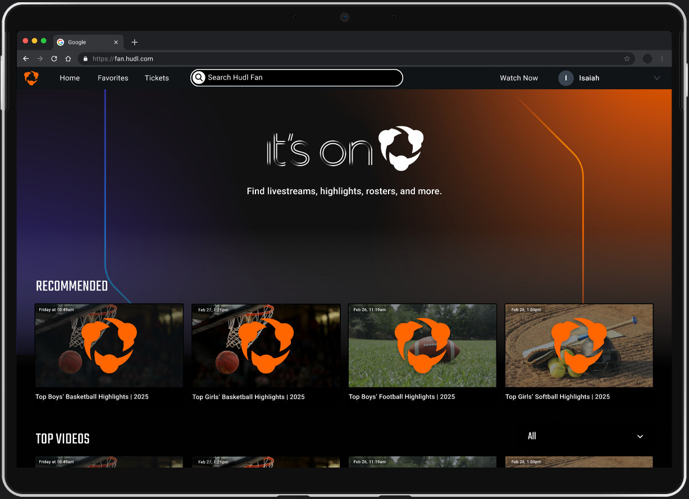
Task: Click the 'RECOMMENDED' section heading
Action: (72, 286)
